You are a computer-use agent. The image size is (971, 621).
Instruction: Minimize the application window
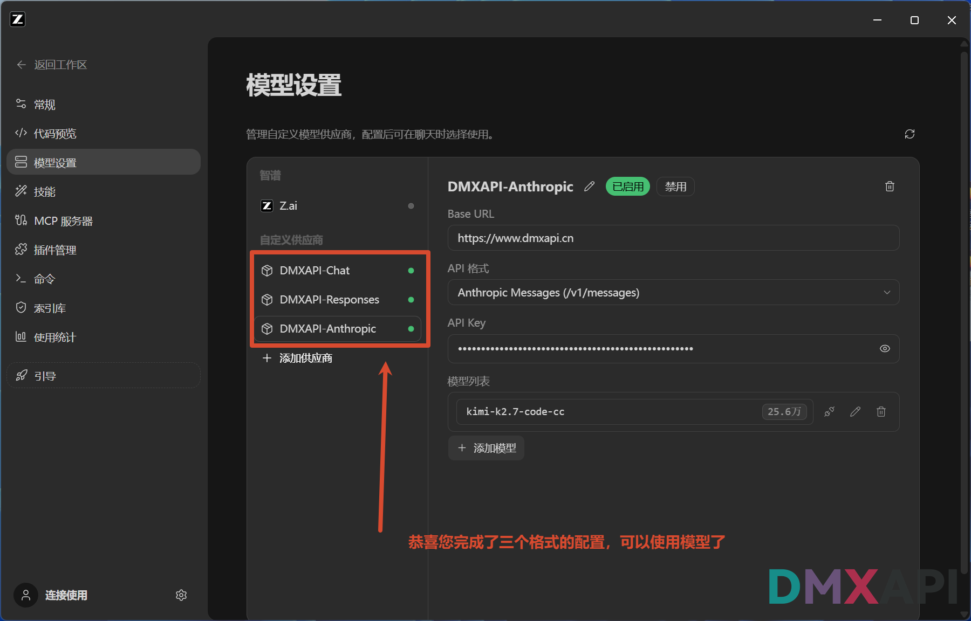[x=878, y=20]
